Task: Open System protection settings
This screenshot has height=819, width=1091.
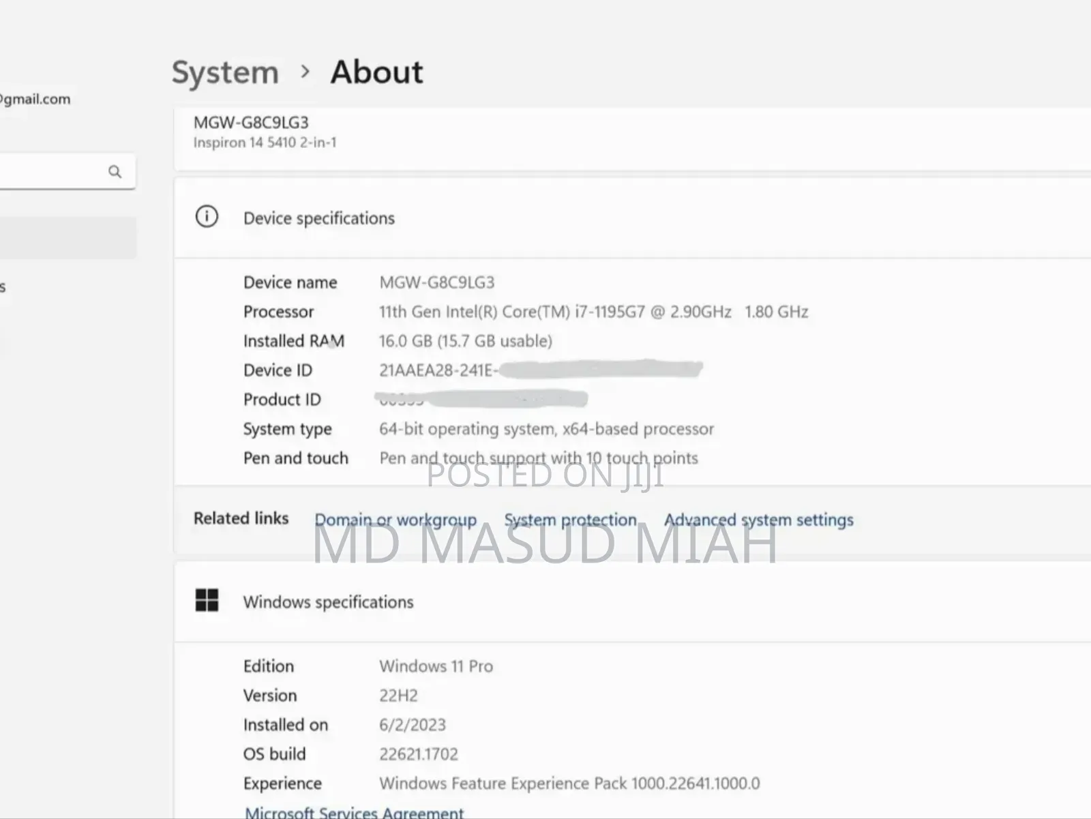Action: 570,520
